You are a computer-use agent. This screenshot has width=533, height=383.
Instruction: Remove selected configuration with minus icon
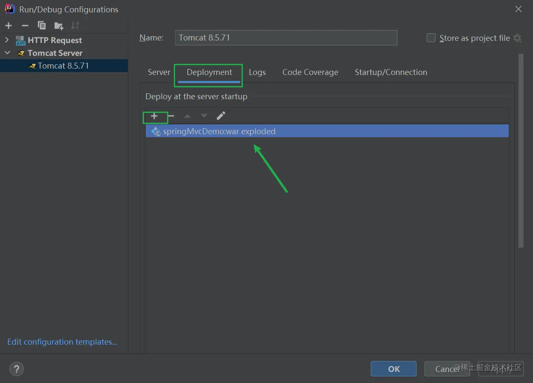[25, 26]
